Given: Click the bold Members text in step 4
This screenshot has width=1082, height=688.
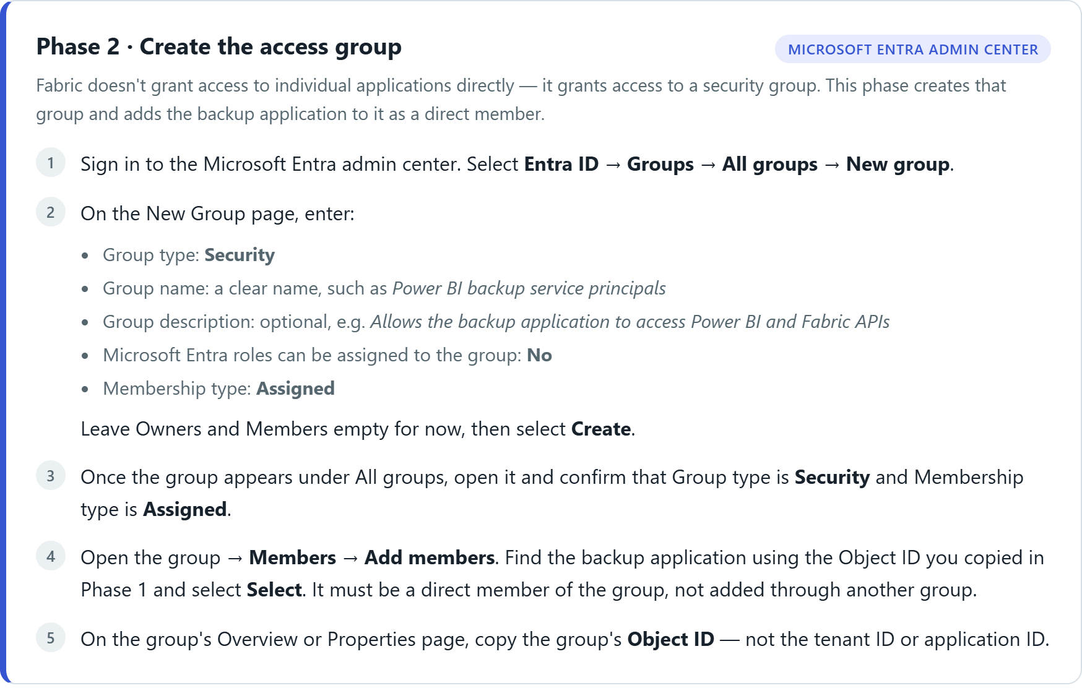Looking at the screenshot, I should point(292,557).
